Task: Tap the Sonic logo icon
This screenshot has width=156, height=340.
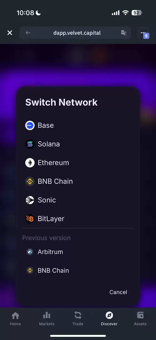Action: (30, 200)
